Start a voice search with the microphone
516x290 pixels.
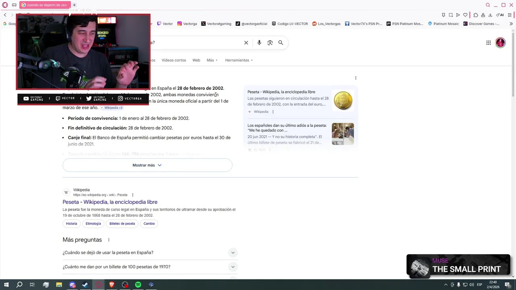coord(259,43)
